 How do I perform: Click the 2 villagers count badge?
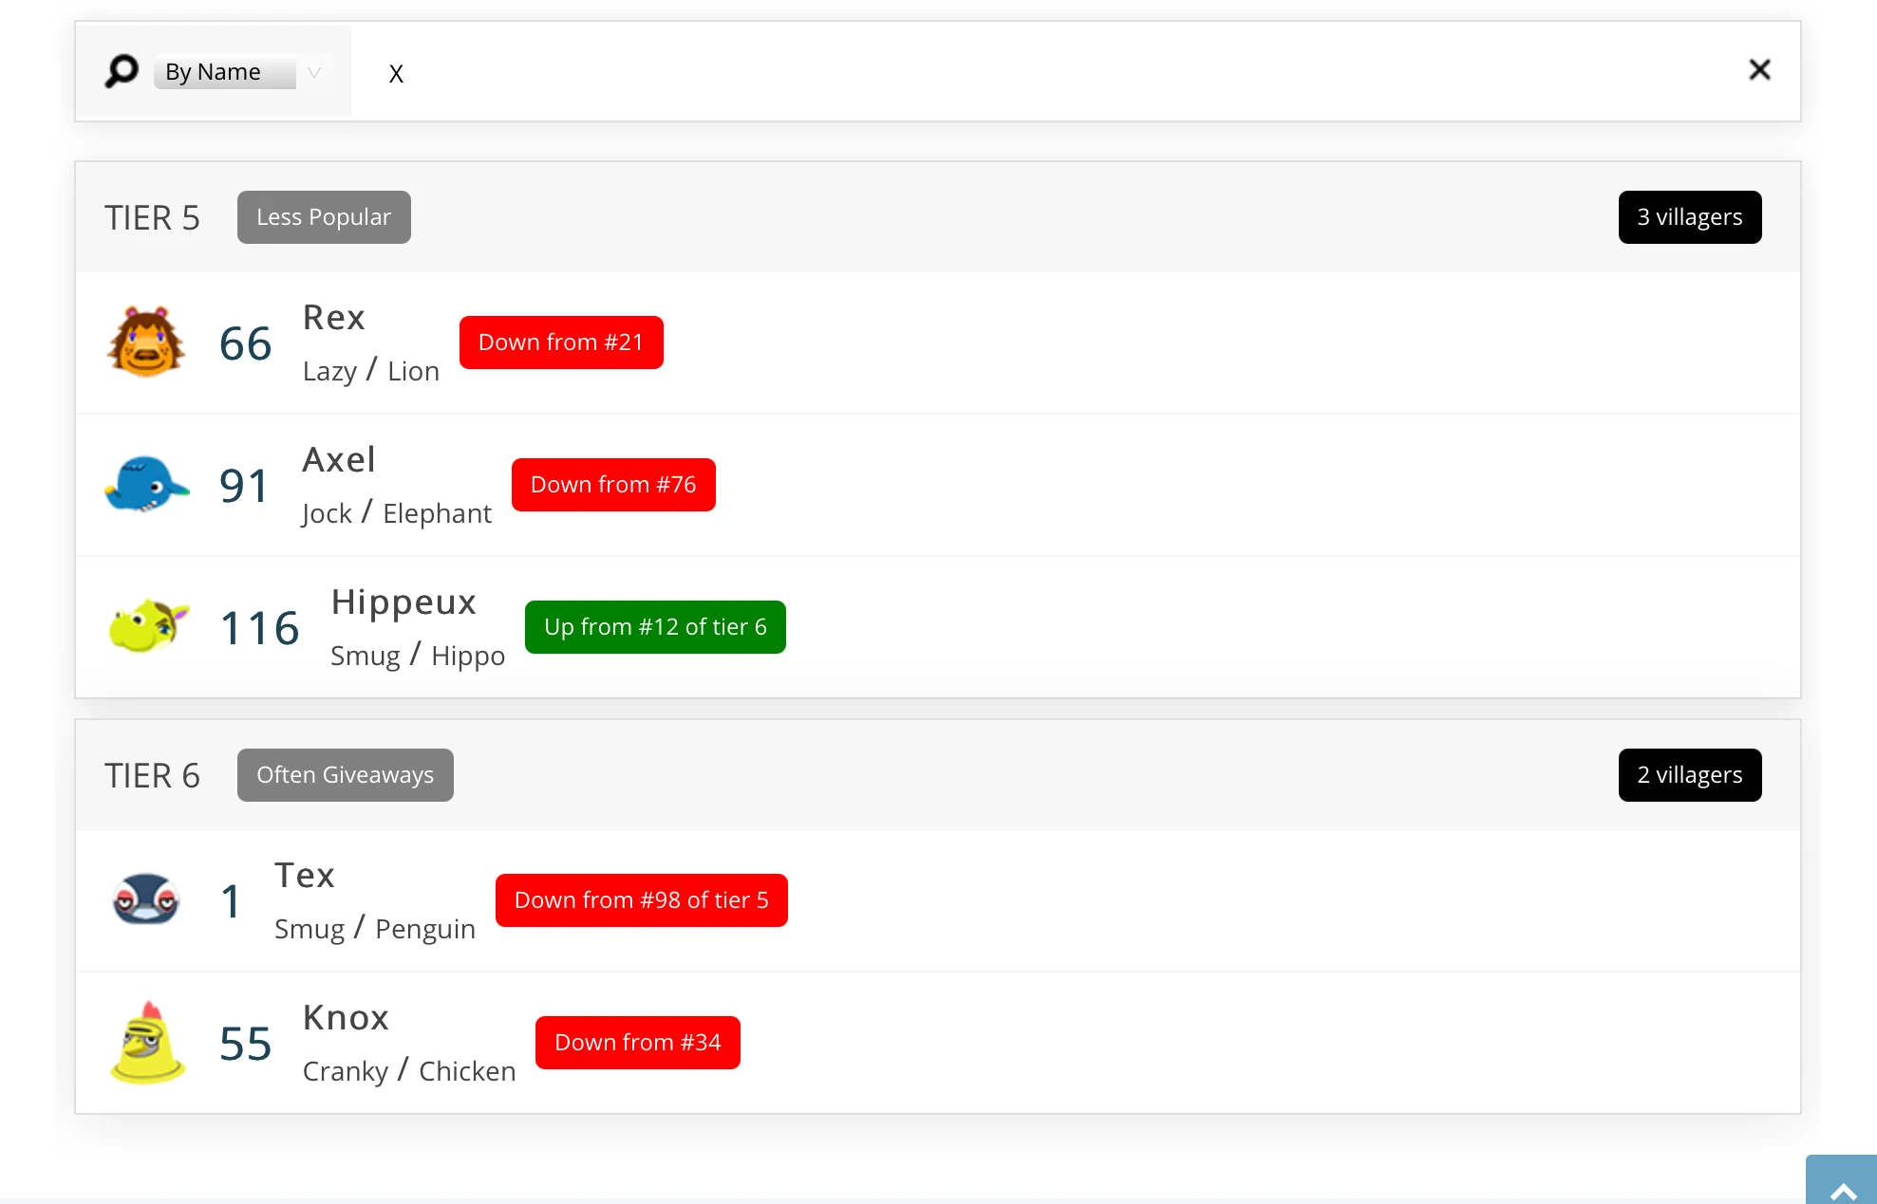coord(1689,775)
